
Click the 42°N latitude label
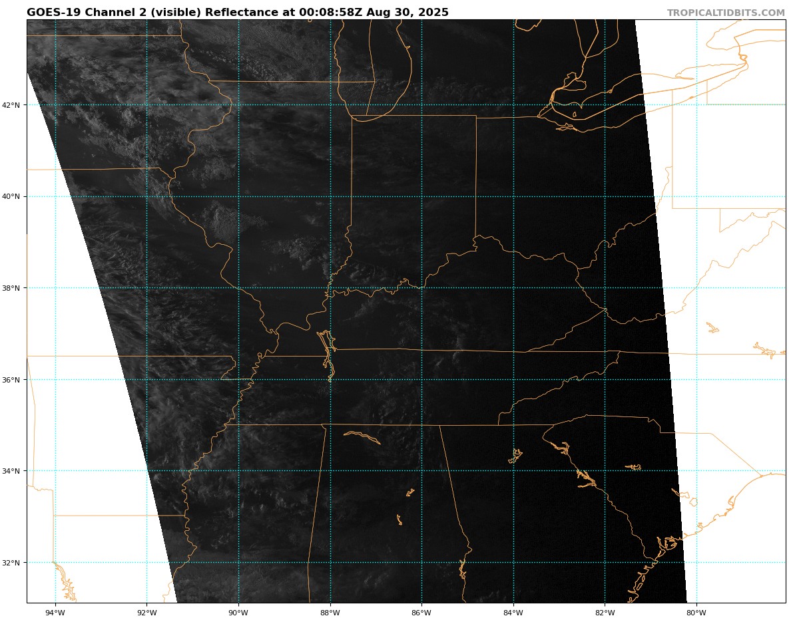[12, 105]
